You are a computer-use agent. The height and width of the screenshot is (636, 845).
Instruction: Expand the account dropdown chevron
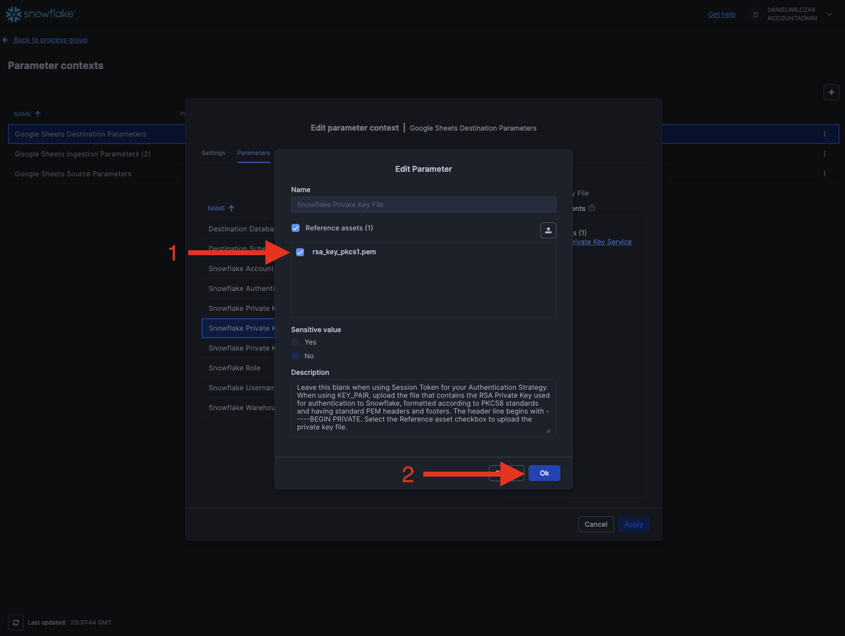tap(830, 14)
